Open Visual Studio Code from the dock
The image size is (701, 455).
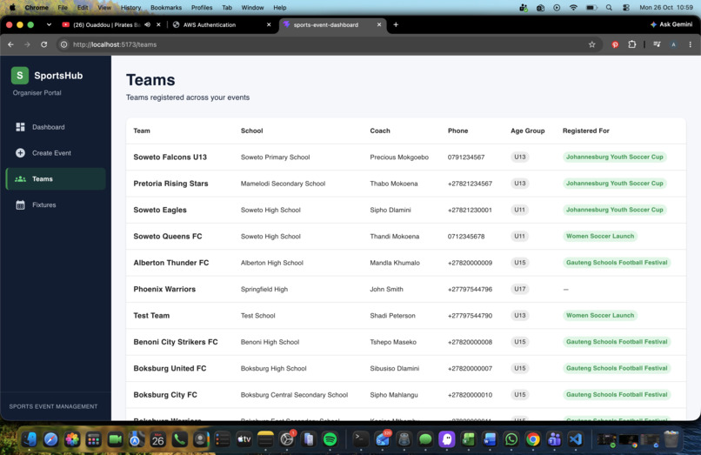(x=576, y=439)
